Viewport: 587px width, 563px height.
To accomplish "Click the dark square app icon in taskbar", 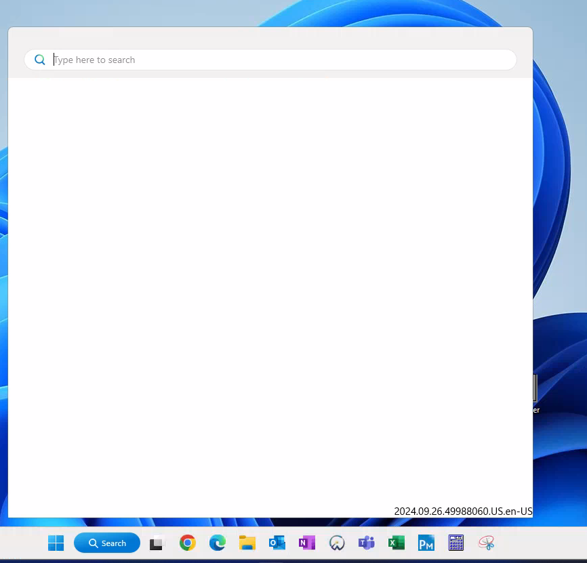I will [157, 543].
